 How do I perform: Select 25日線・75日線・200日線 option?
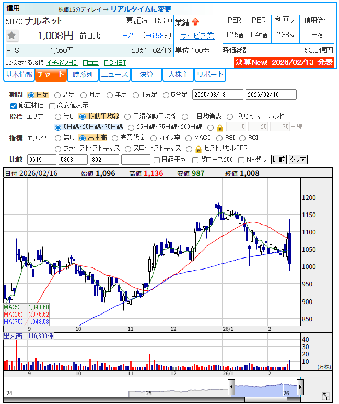(x=131, y=127)
